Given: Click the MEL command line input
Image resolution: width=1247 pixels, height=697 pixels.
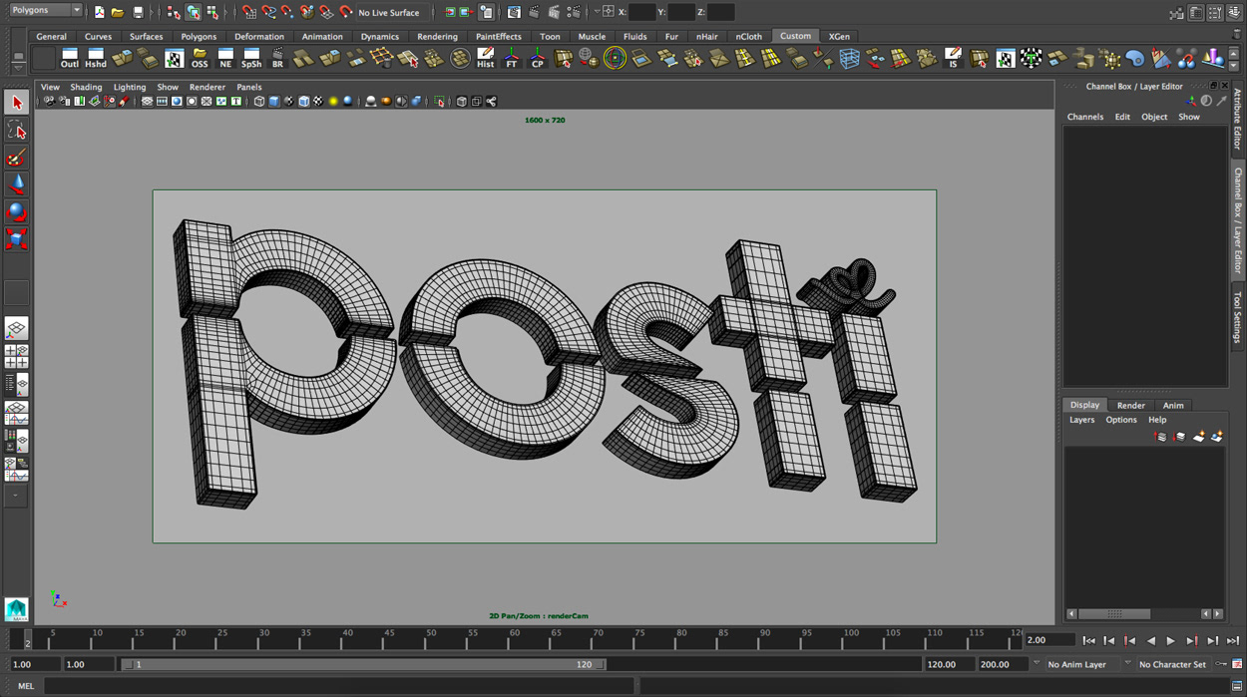Looking at the screenshot, I should 338,686.
